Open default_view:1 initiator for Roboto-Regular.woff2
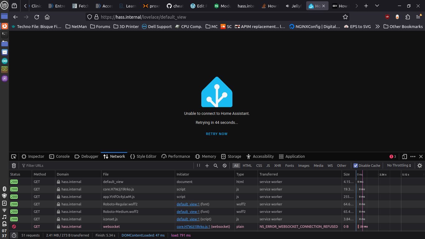 (x=188, y=204)
